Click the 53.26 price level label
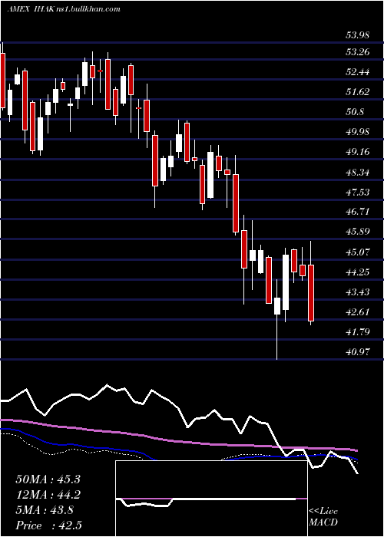 point(358,52)
